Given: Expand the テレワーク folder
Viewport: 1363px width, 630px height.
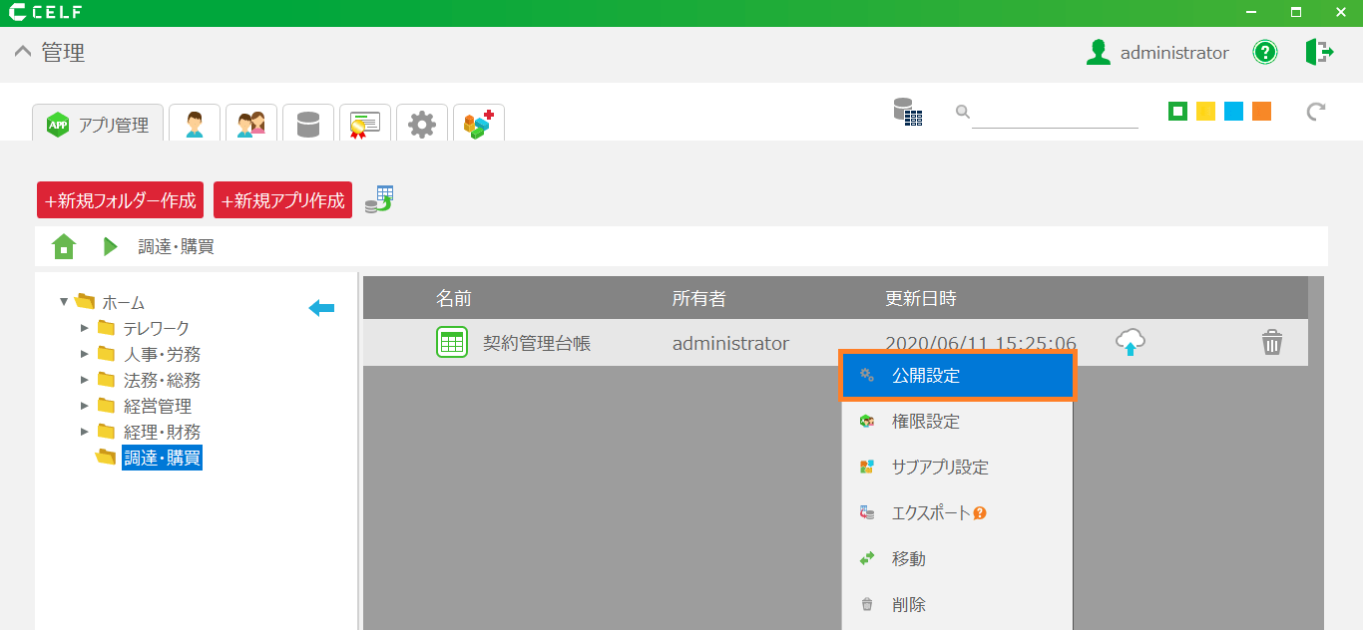Looking at the screenshot, I should 85,328.
